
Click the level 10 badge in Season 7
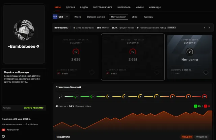point(76,52)
